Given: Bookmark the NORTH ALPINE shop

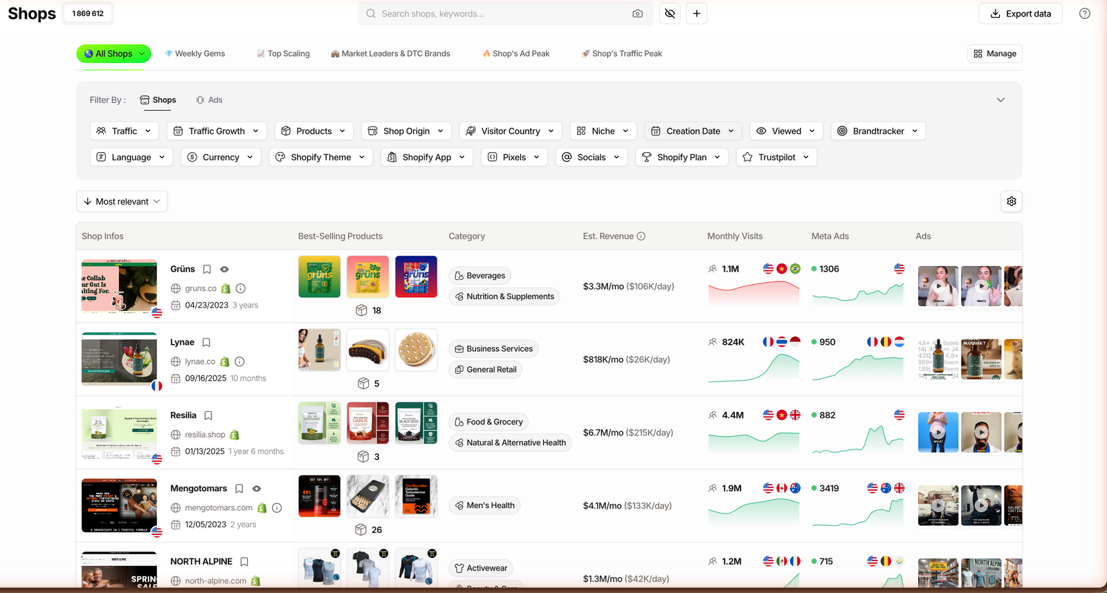Looking at the screenshot, I should [x=244, y=562].
